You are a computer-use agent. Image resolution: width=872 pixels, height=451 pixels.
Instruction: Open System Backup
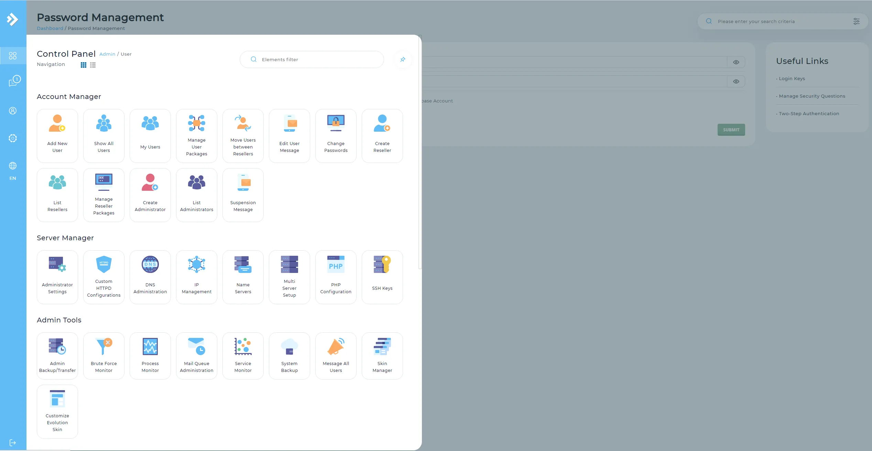pos(289,355)
